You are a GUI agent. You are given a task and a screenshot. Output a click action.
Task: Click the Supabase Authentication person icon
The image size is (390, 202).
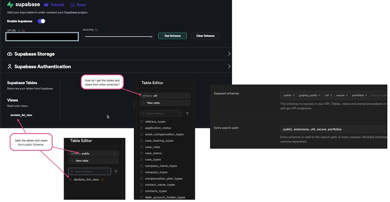click(10, 66)
